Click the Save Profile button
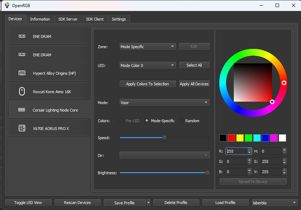The height and width of the screenshot is (210, 301). click(x=125, y=203)
